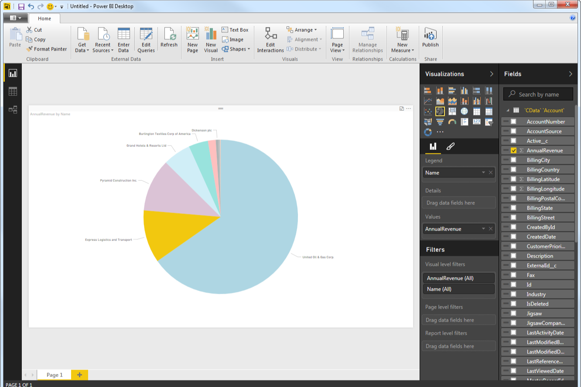Select the gauge visualization

click(452, 122)
